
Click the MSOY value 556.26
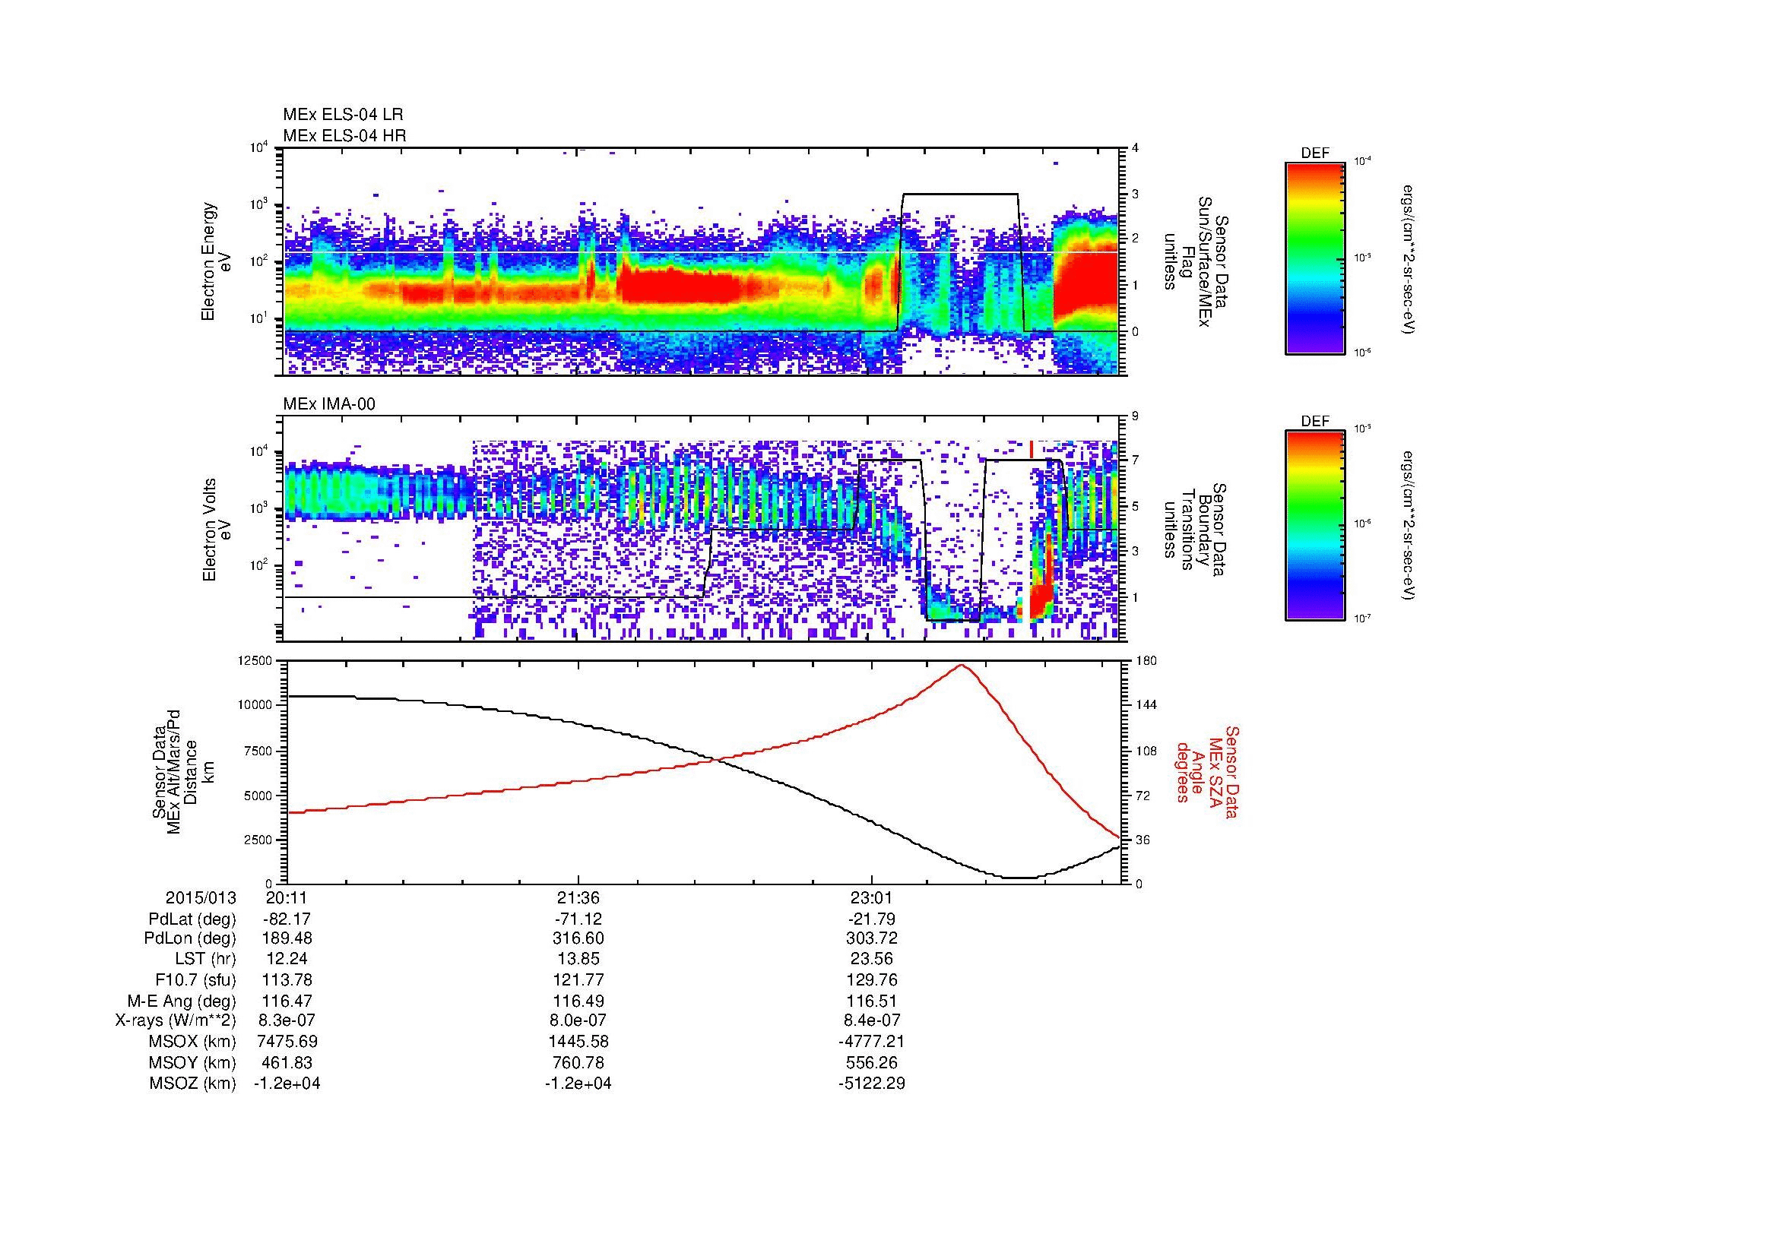click(x=872, y=1063)
